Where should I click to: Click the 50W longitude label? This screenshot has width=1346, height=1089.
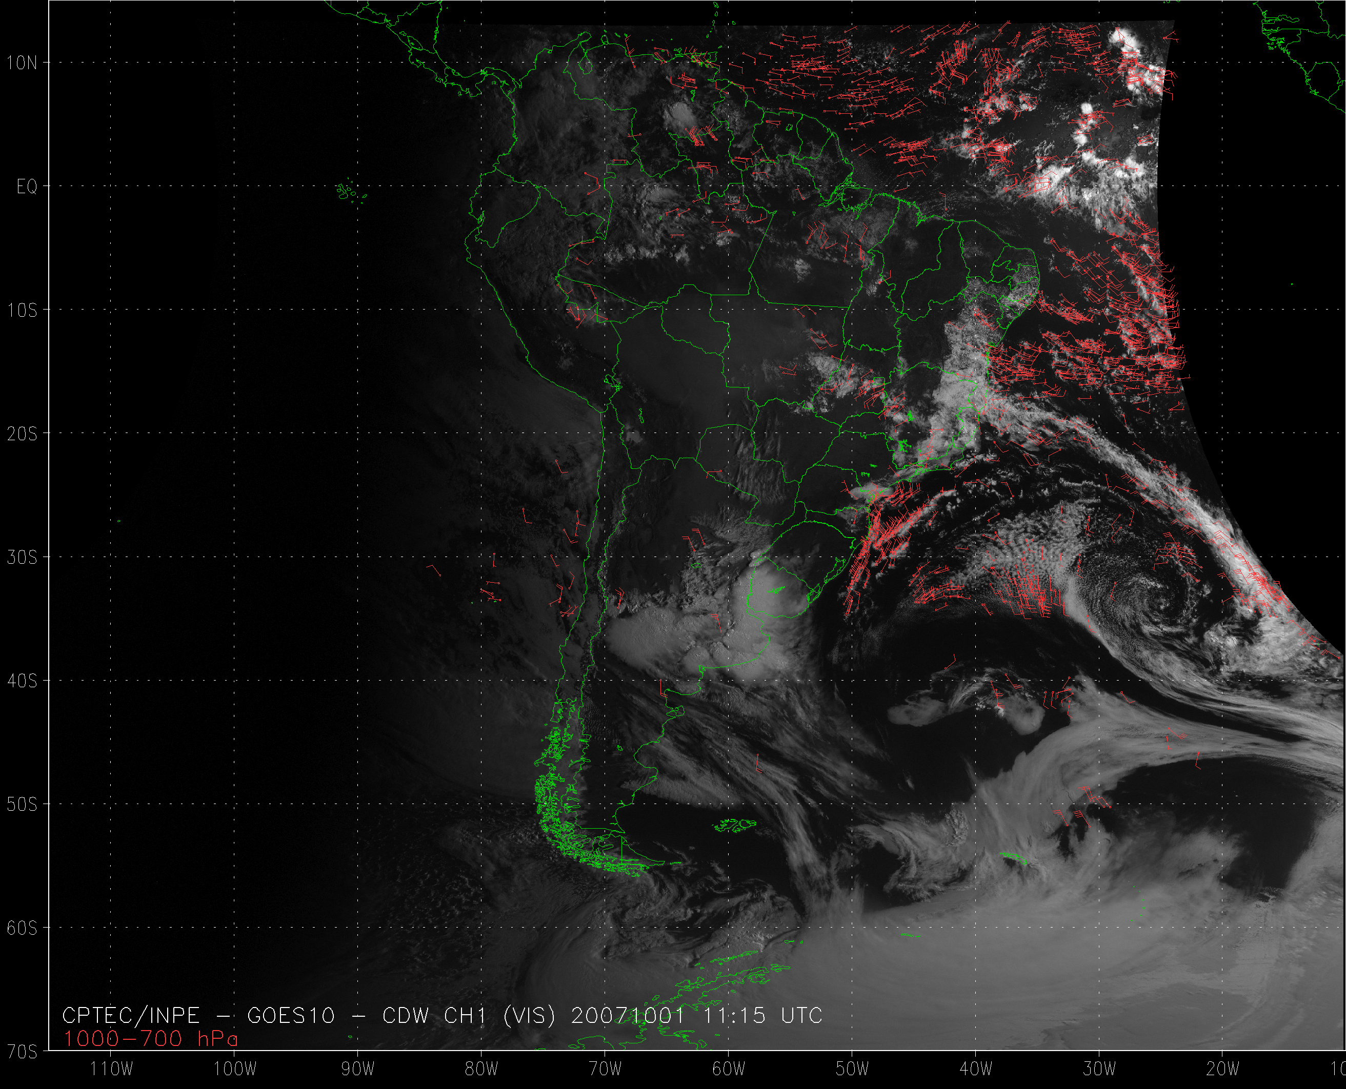click(852, 1069)
